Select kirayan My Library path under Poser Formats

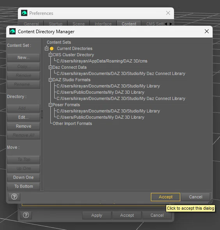click(108, 111)
